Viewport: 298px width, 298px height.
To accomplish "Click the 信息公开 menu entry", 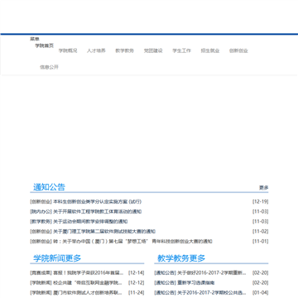I will pyautogui.click(x=49, y=67).
